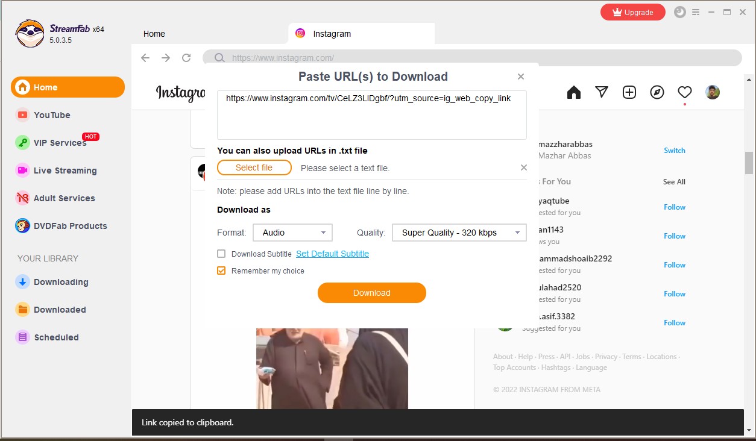Open Instagram activity heart icon

coord(685,92)
